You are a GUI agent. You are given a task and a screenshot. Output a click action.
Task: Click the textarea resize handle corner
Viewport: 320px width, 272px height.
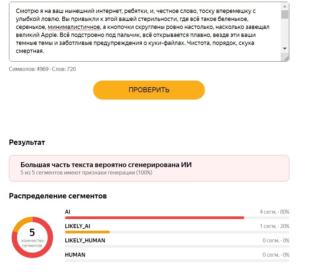tap(286, 59)
